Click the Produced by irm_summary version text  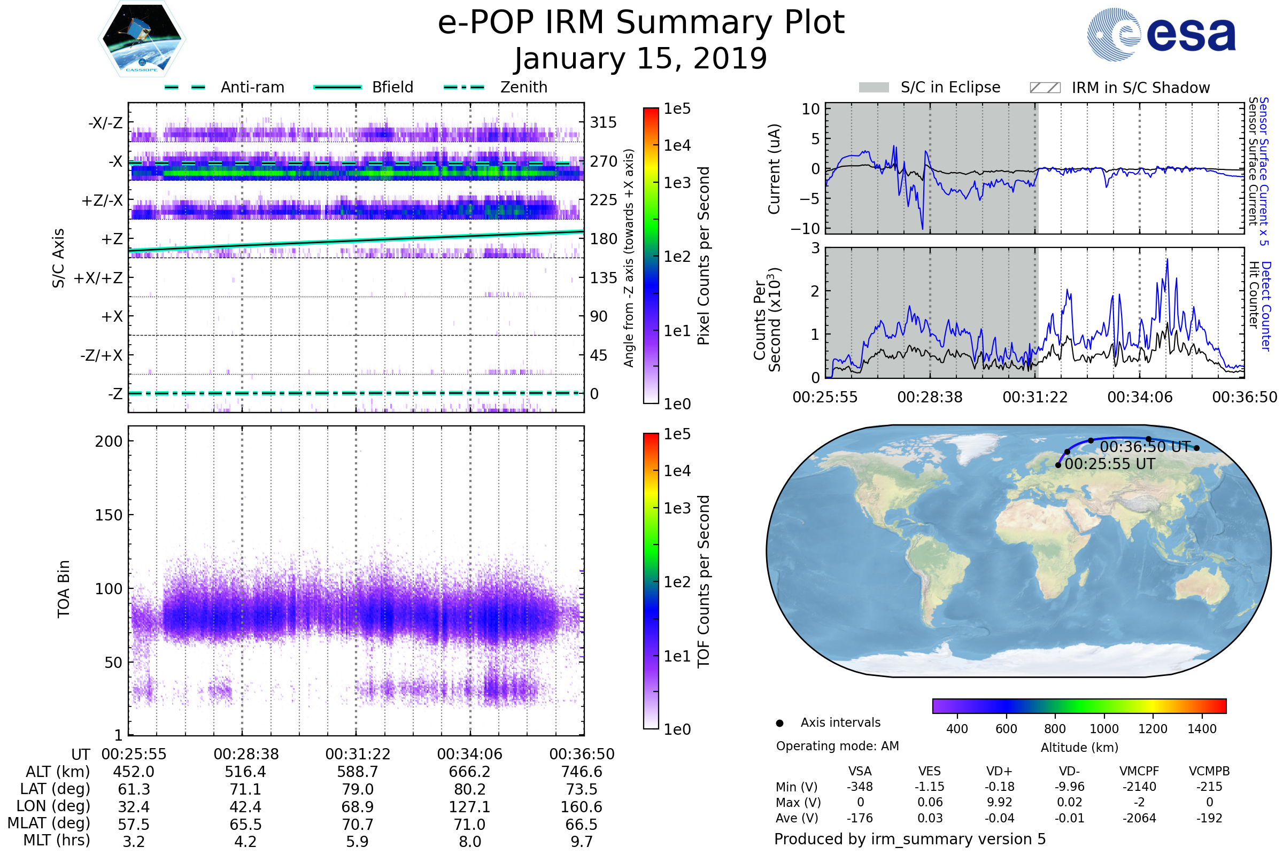[909, 838]
